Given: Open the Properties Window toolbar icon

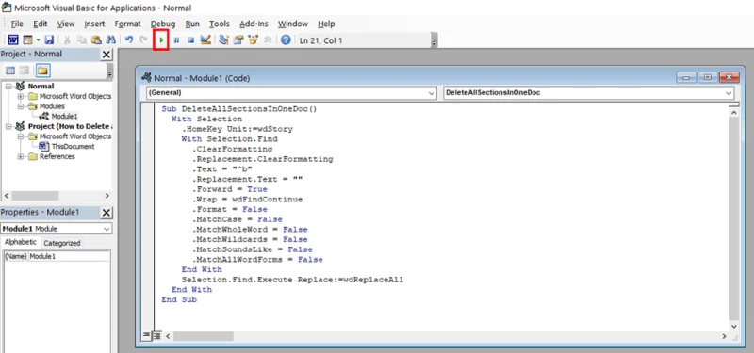Looking at the screenshot, I should click(238, 40).
